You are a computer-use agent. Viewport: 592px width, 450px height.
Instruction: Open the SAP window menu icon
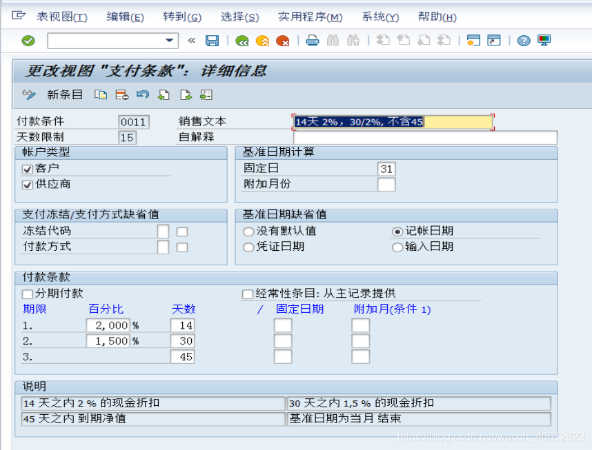point(19,15)
